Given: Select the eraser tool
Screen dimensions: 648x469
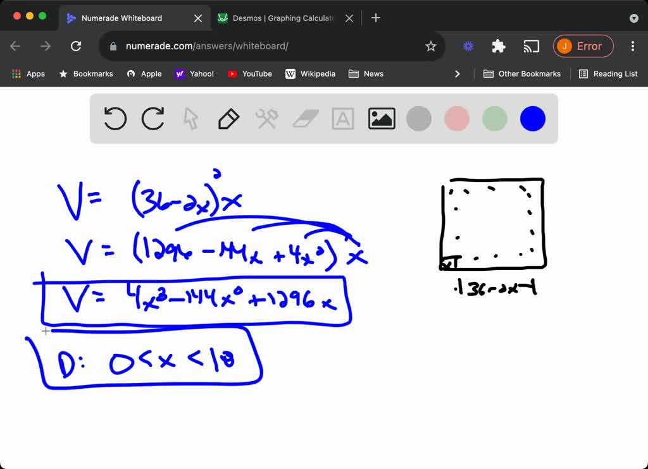Looking at the screenshot, I should click(304, 118).
